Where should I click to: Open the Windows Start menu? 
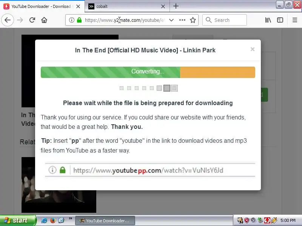[x=18, y=220]
